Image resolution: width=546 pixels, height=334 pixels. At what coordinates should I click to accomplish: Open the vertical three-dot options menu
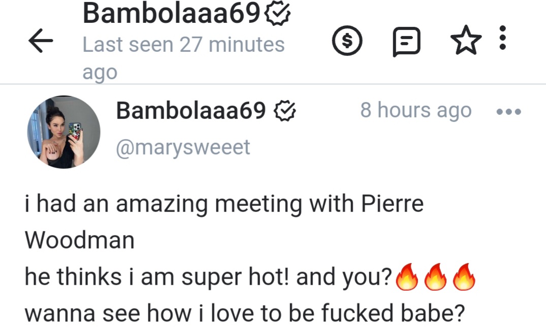[503, 38]
